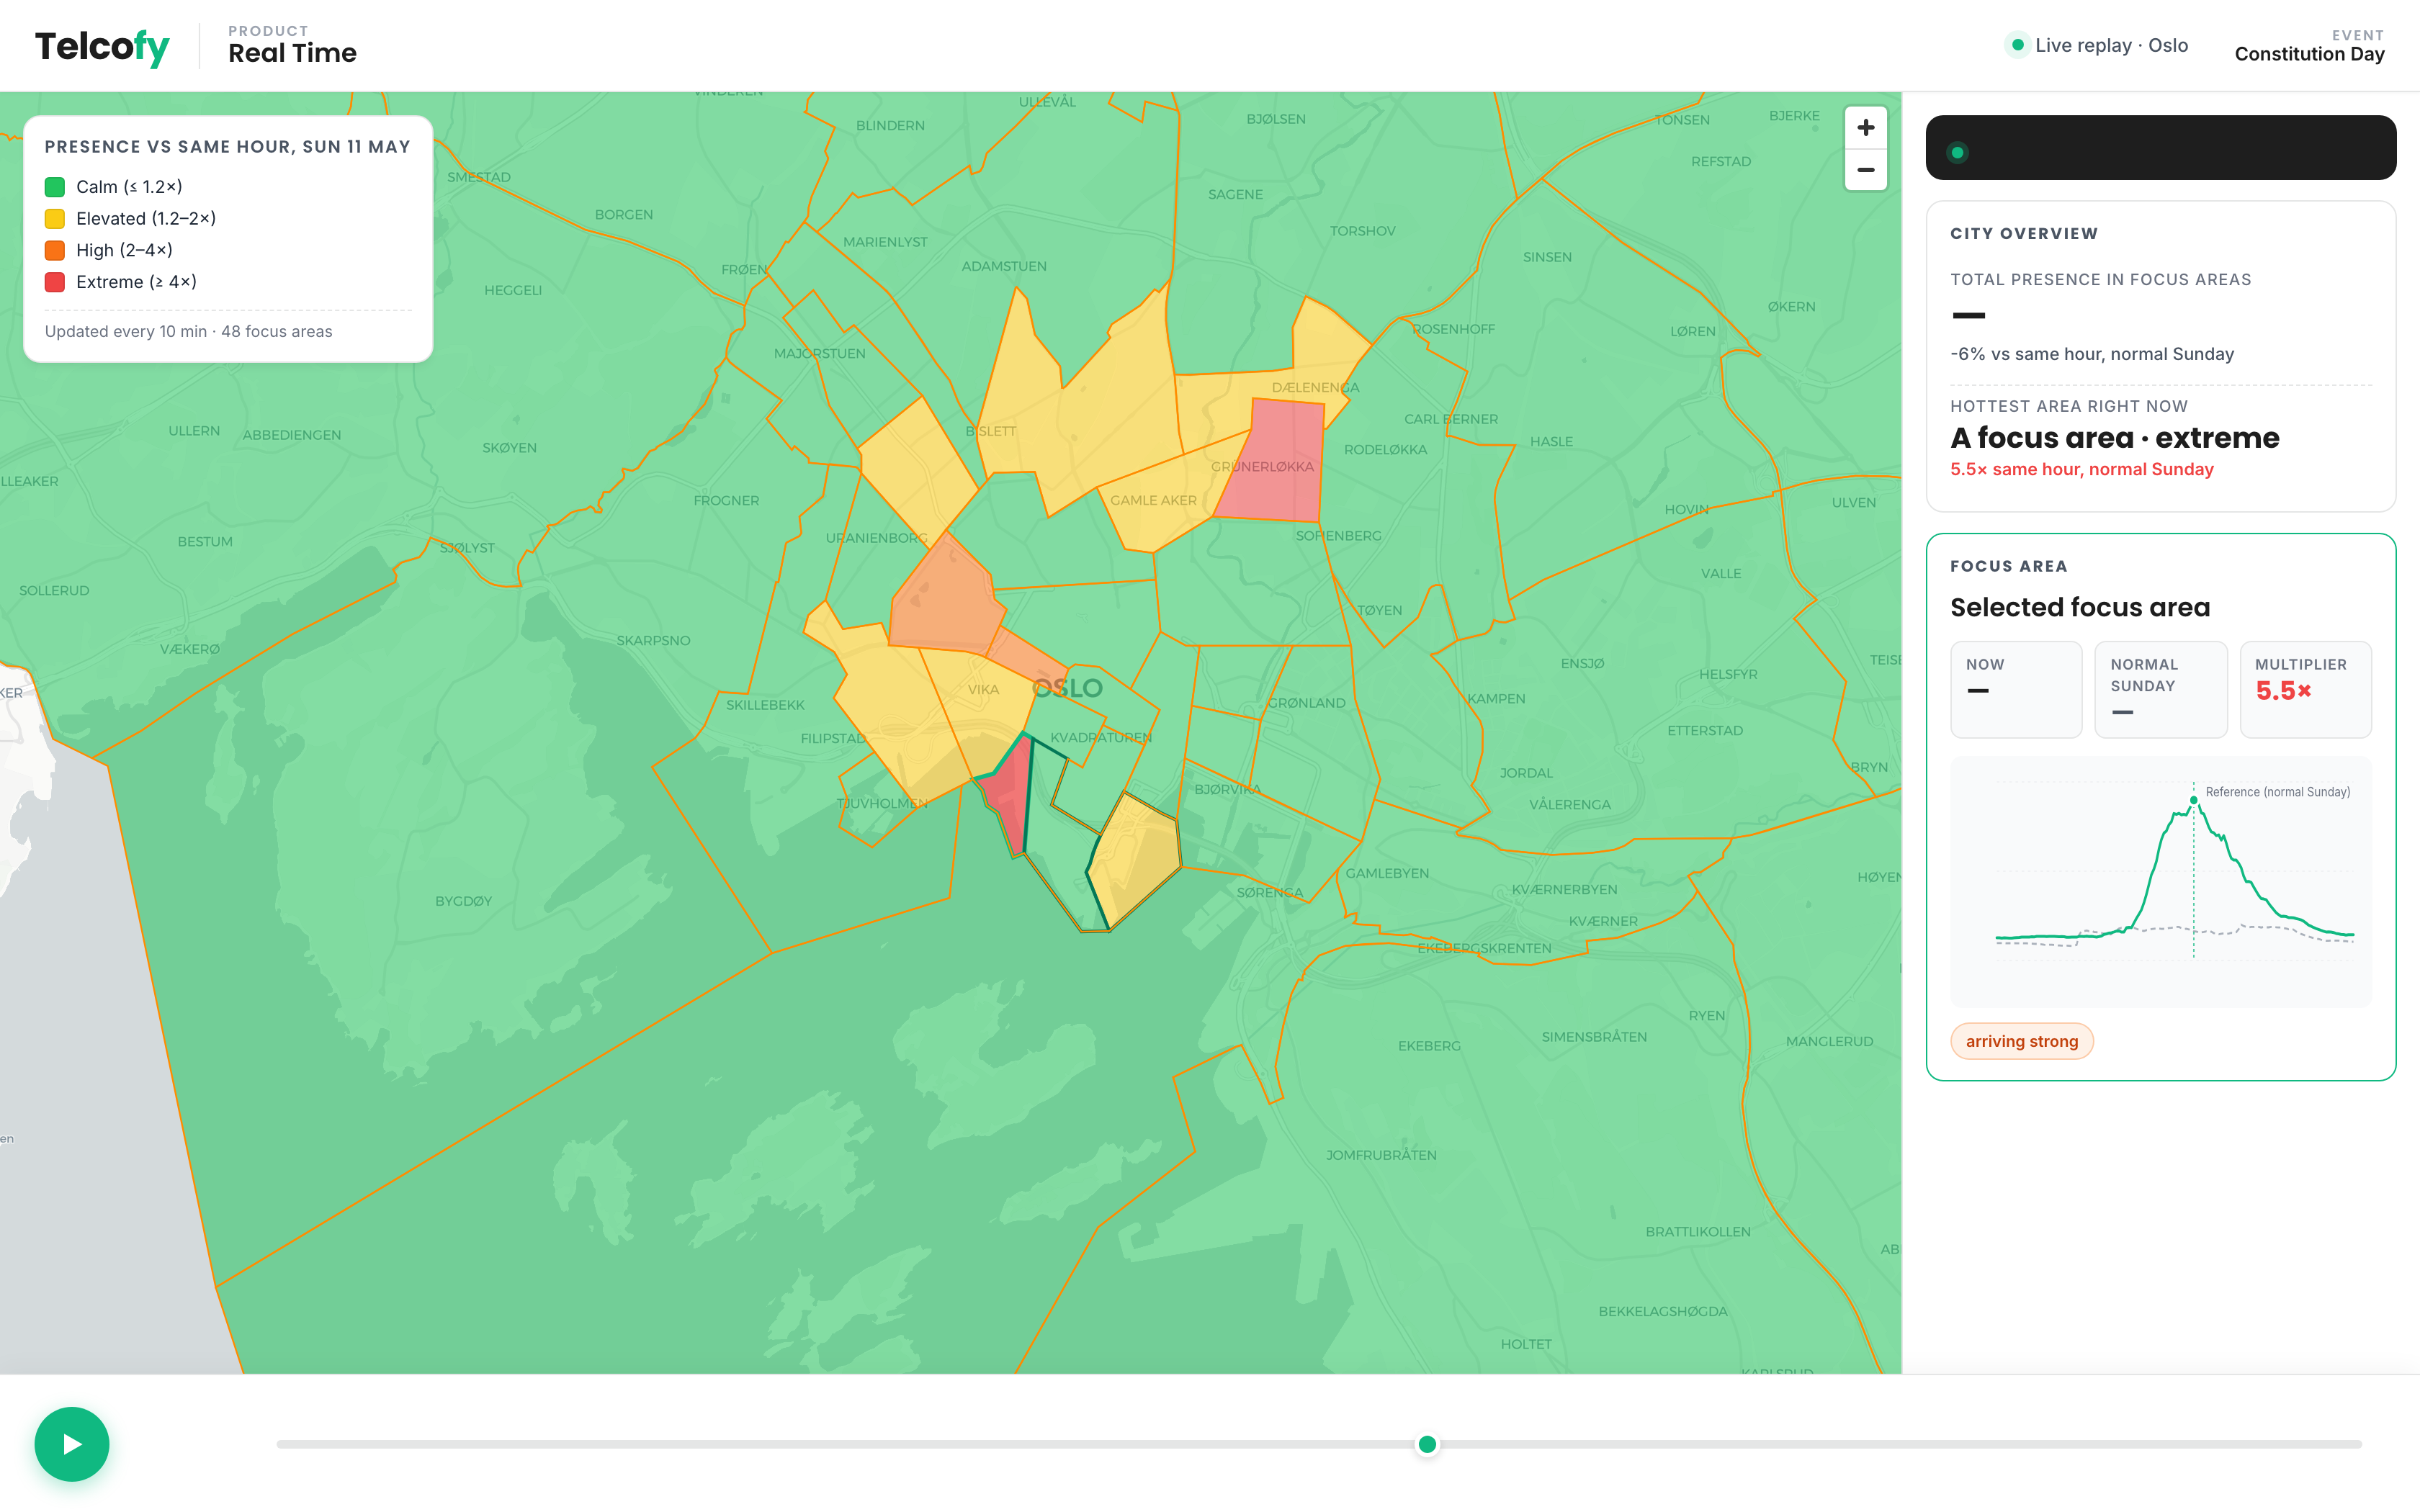Click the TØYEN map label
Screen dimensions: 2420x1512
click(1379, 610)
